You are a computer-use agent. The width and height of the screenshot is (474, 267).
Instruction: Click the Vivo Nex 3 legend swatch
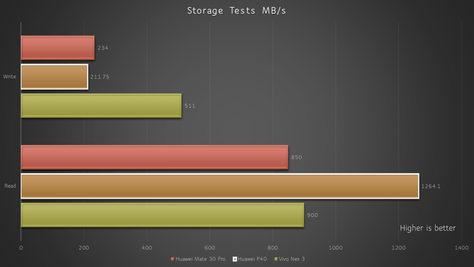[276, 259]
